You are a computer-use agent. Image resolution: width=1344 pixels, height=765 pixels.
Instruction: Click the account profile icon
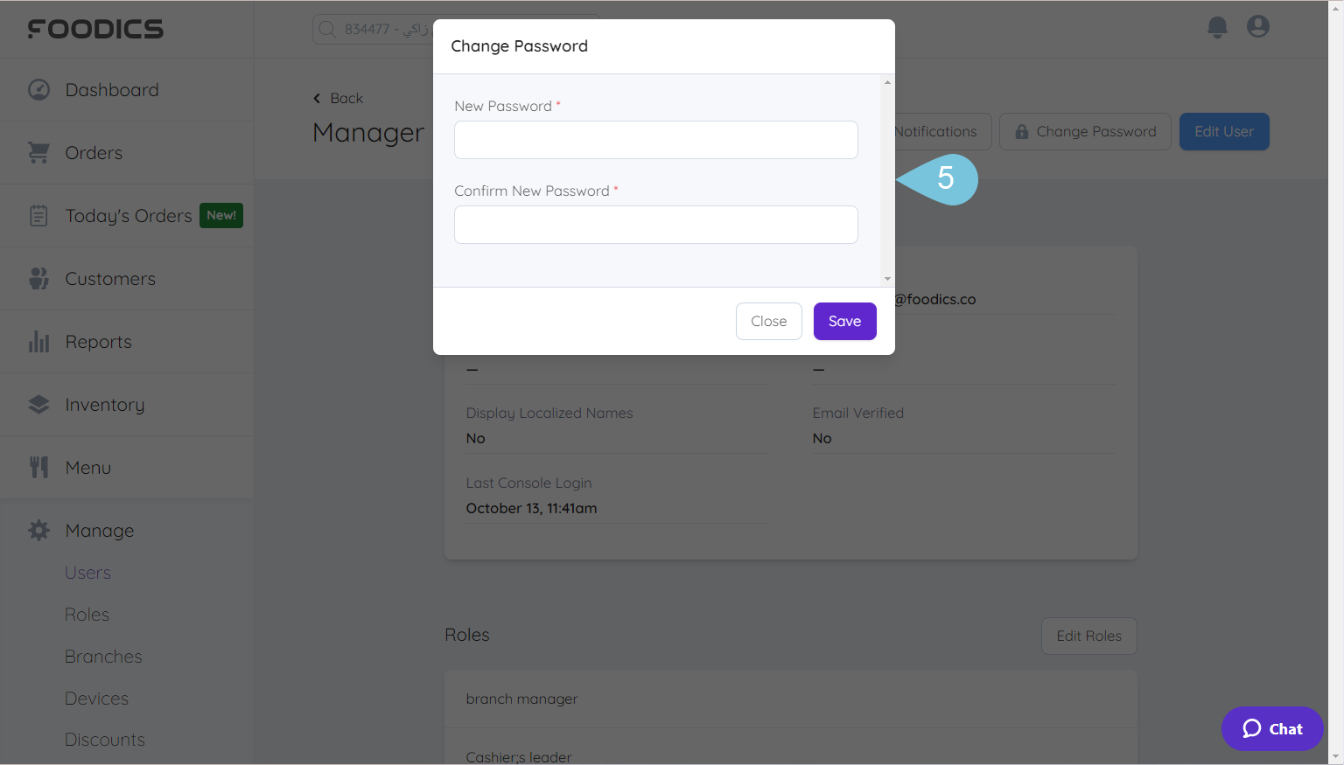tap(1257, 26)
